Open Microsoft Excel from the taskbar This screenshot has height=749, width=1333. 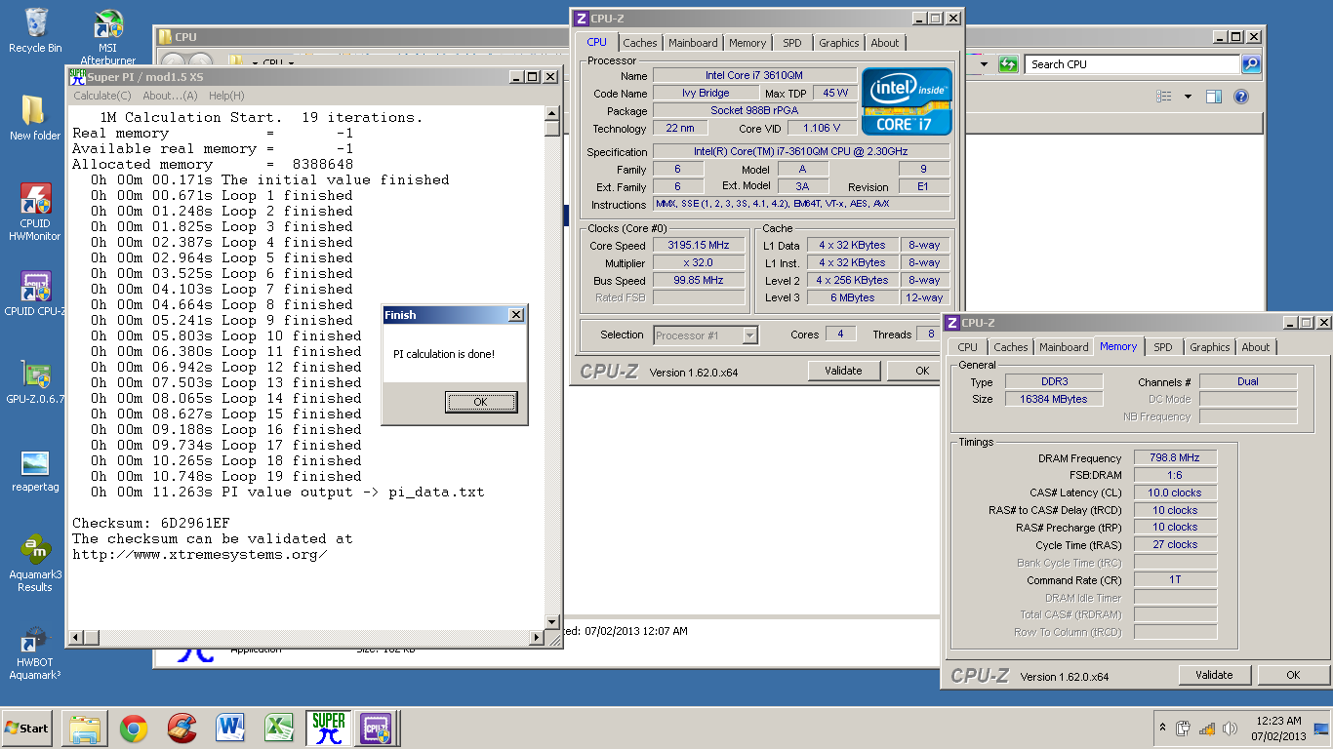pyautogui.click(x=279, y=729)
